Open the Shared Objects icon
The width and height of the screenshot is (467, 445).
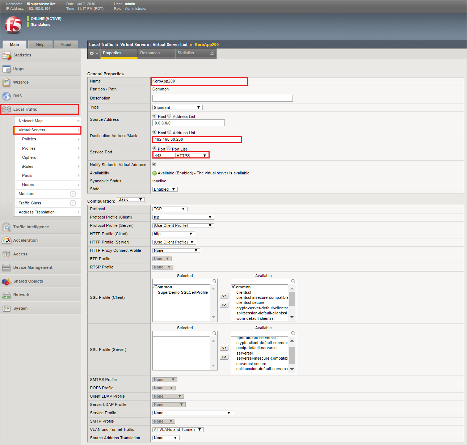coord(7,281)
